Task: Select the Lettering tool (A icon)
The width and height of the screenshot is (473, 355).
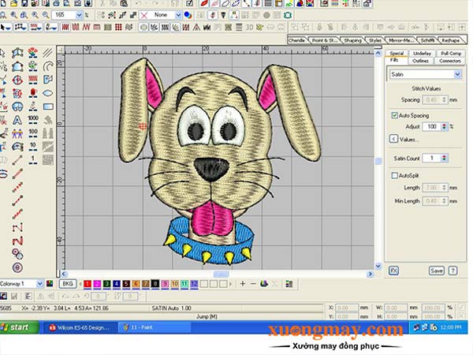Action: pos(17,120)
